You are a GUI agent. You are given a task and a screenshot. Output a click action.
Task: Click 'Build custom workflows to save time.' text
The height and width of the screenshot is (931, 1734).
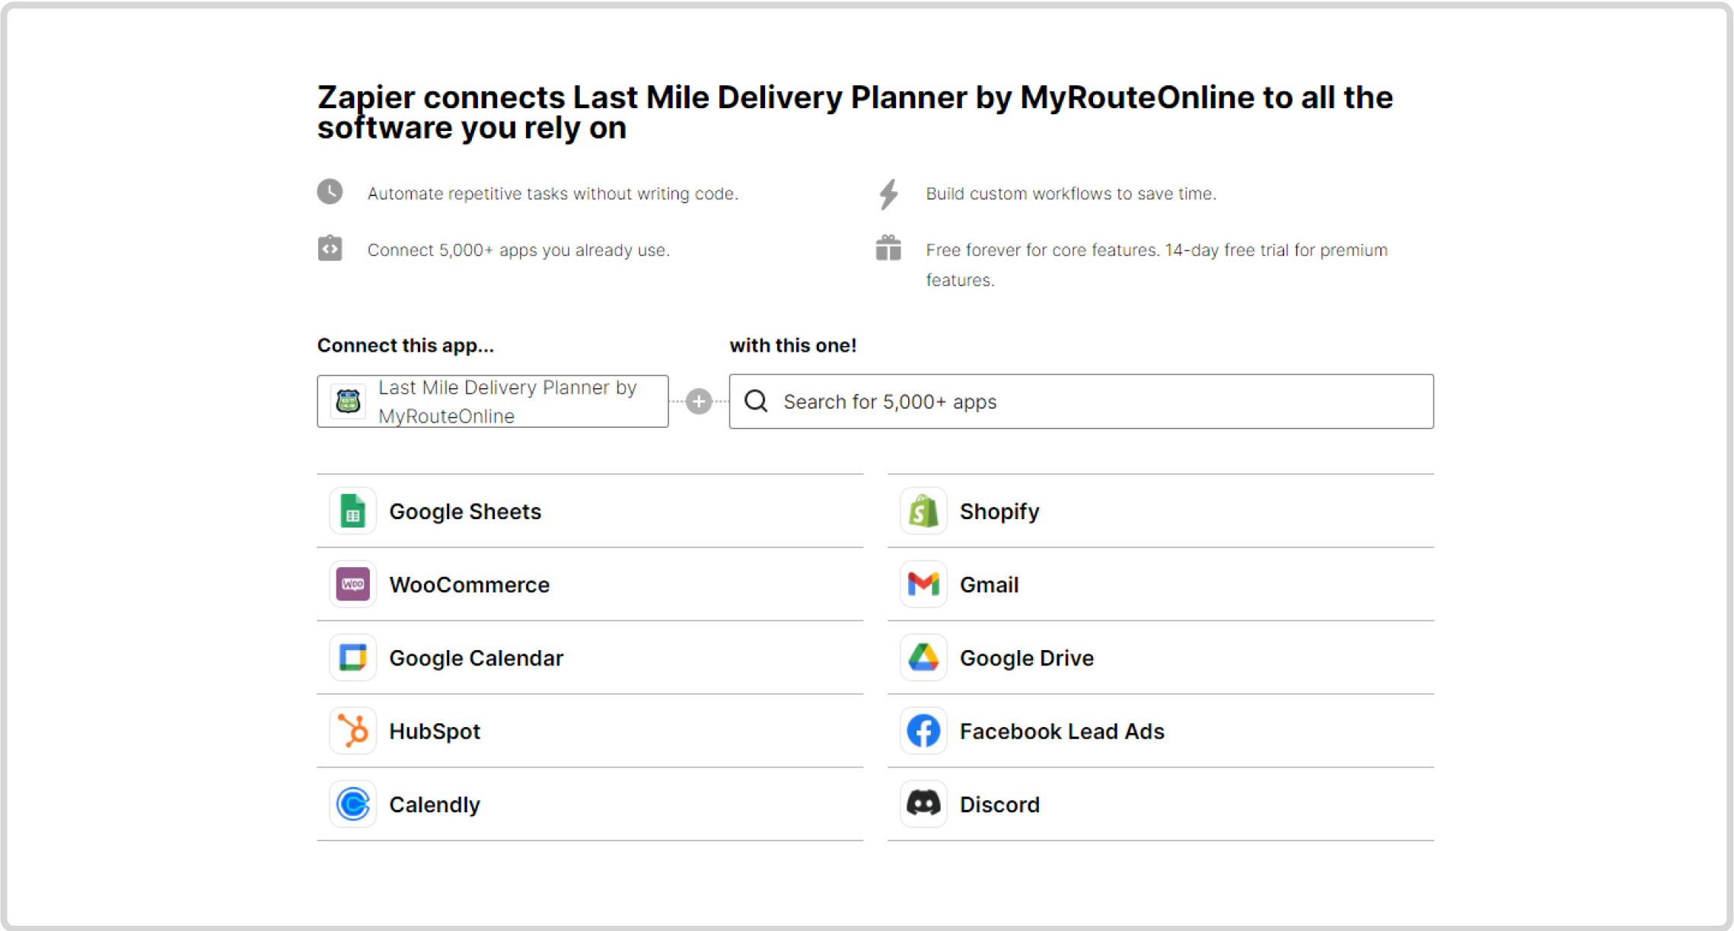(1071, 193)
